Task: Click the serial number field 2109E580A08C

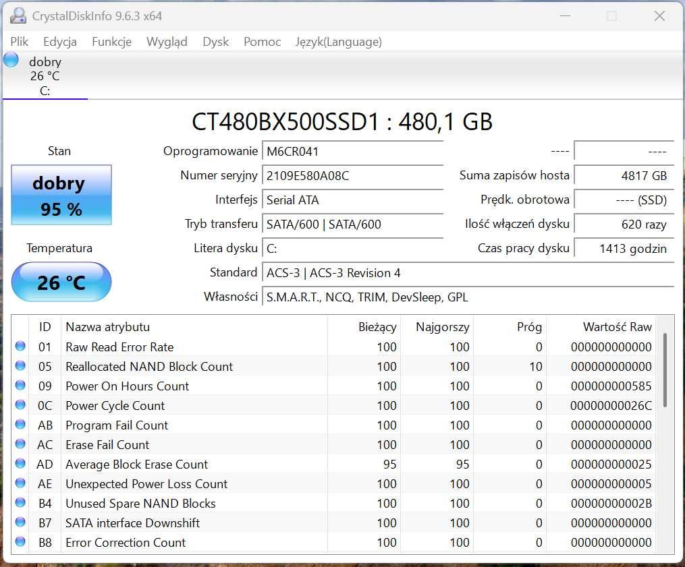Action: 352,176
